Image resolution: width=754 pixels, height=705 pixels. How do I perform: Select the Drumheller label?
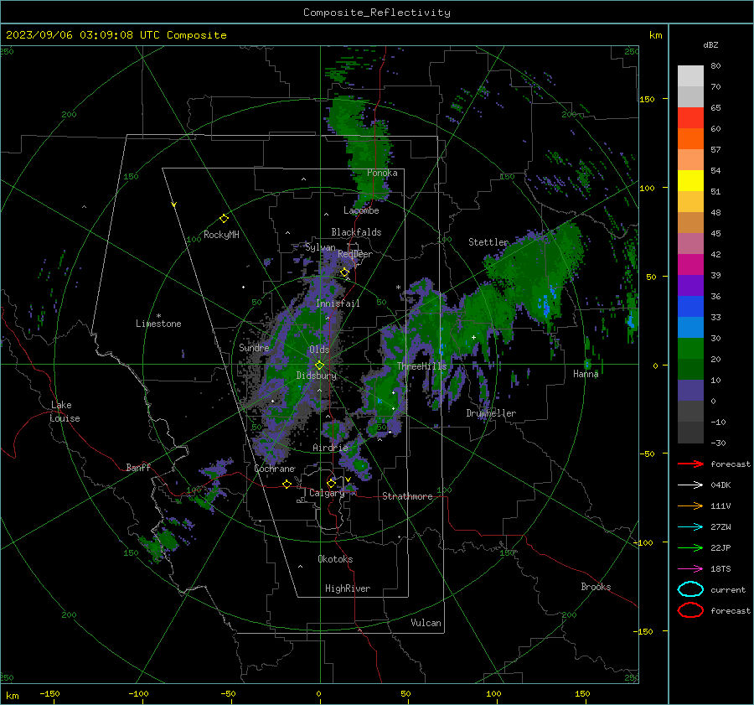pyautogui.click(x=491, y=413)
